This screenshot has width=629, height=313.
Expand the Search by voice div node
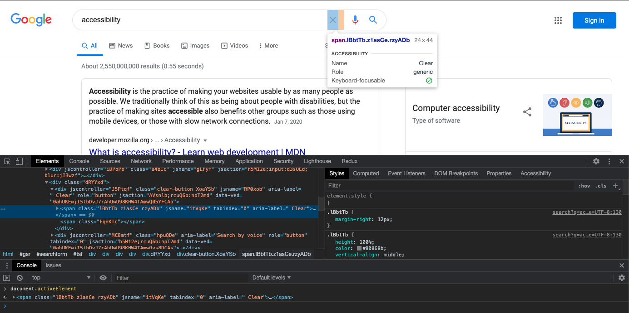pos(52,235)
